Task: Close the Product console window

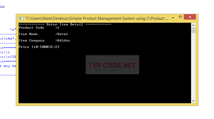Action: (x=190, y=17)
